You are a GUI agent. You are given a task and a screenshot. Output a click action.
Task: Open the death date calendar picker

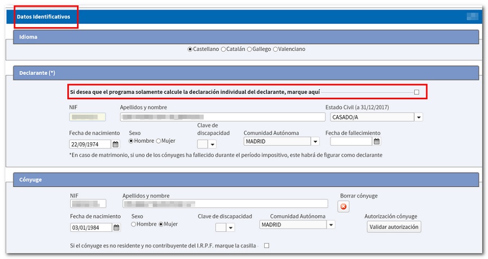tap(376, 141)
